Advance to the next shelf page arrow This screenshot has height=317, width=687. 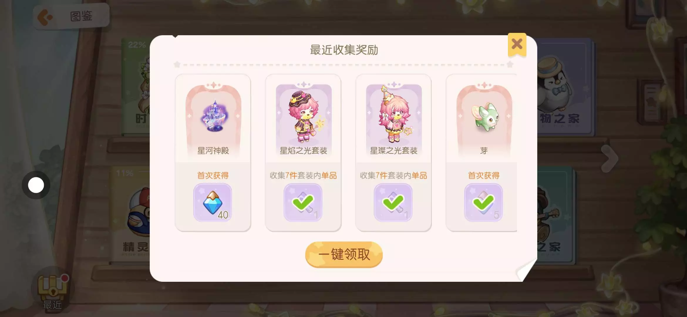coord(609,158)
